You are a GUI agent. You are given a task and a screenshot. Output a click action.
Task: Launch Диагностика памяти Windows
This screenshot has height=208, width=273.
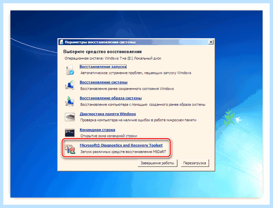(108, 114)
